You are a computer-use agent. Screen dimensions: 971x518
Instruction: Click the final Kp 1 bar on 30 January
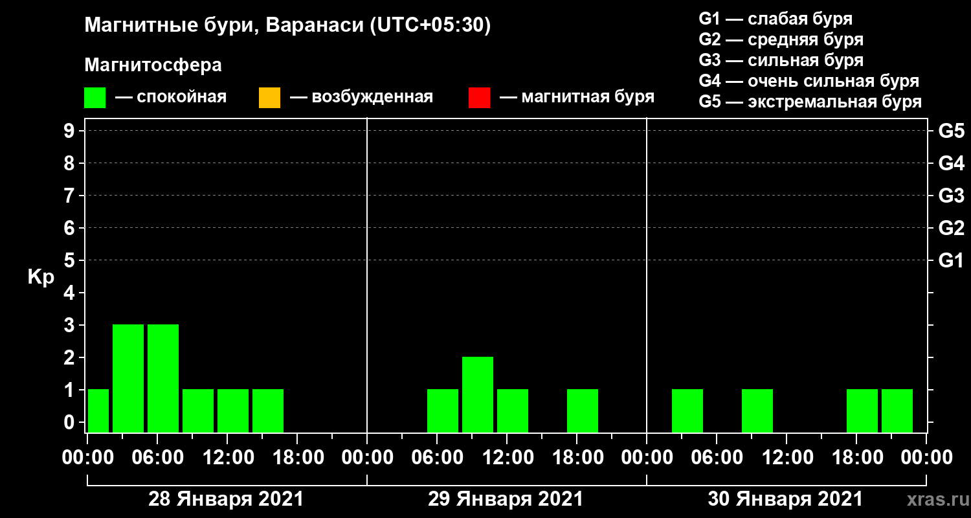pos(897,411)
